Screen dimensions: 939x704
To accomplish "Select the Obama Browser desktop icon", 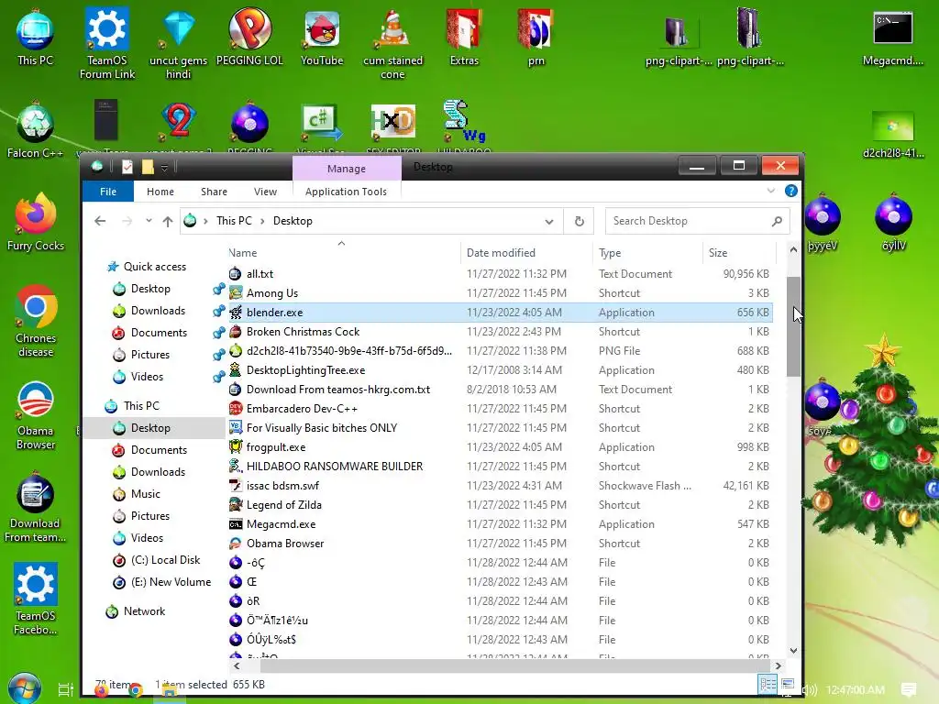I will tap(36, 415).
